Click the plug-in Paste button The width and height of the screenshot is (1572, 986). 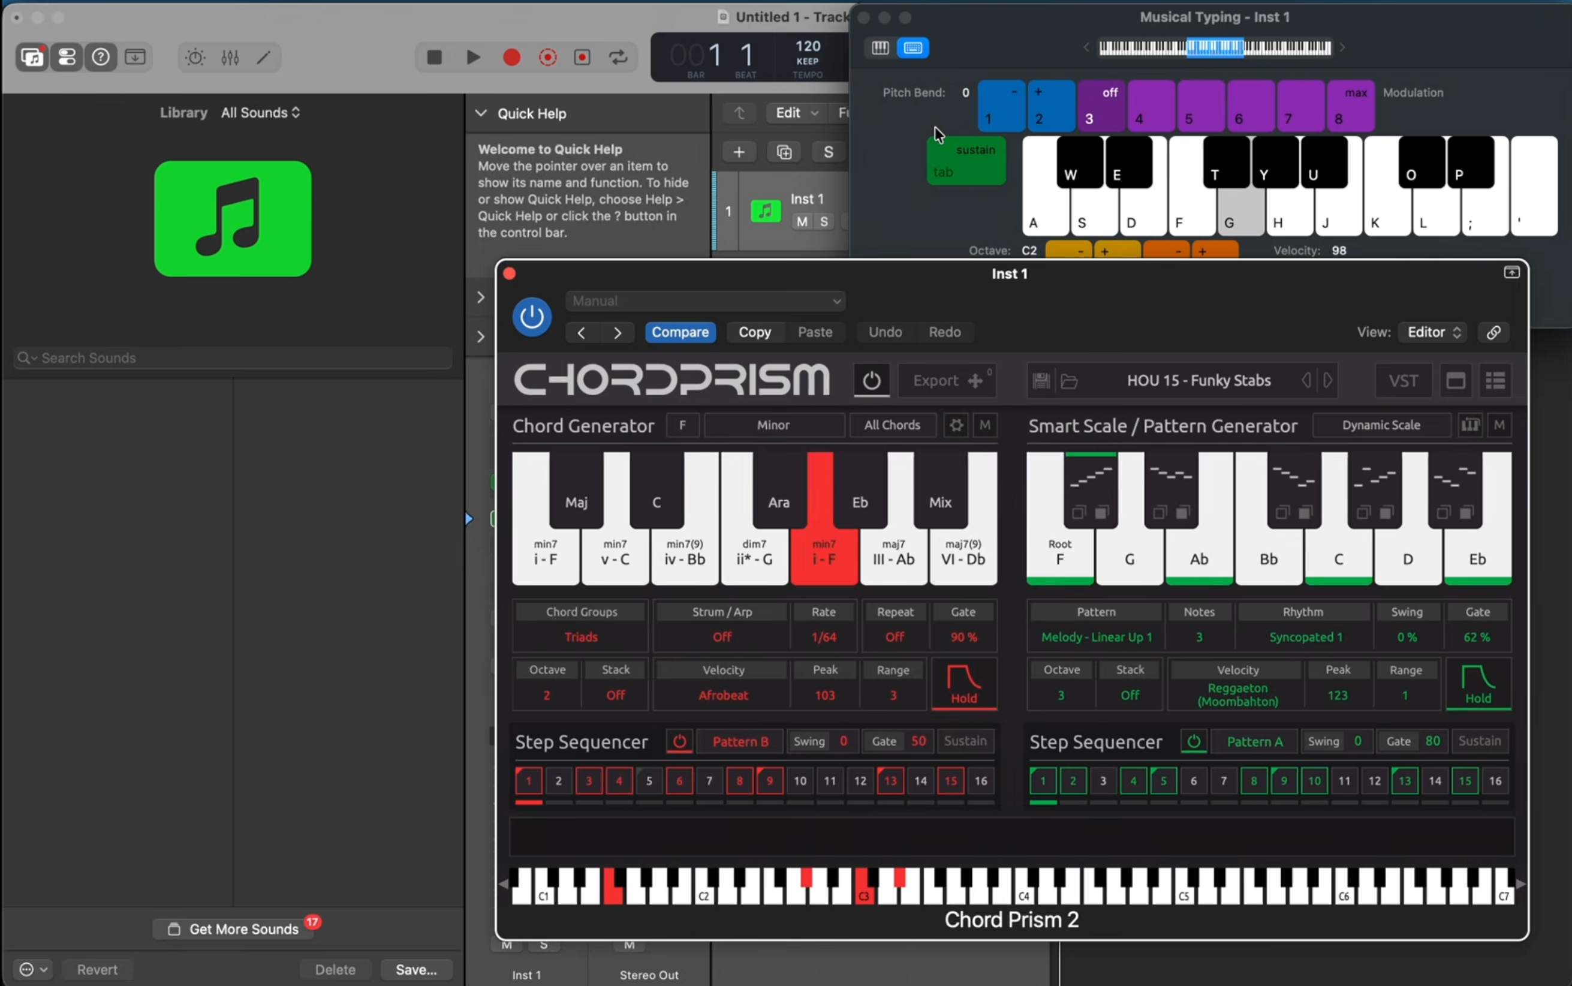pyautogui.click(x=815, y=333)
